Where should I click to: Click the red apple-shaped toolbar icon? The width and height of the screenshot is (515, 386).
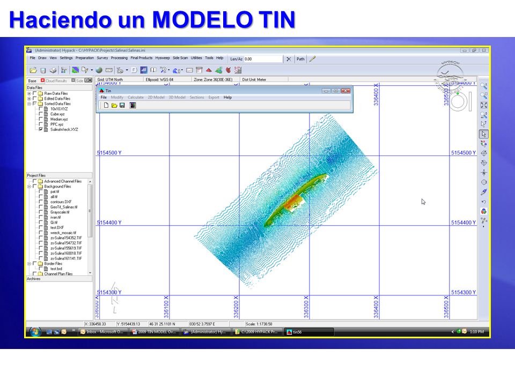point(229,70)
